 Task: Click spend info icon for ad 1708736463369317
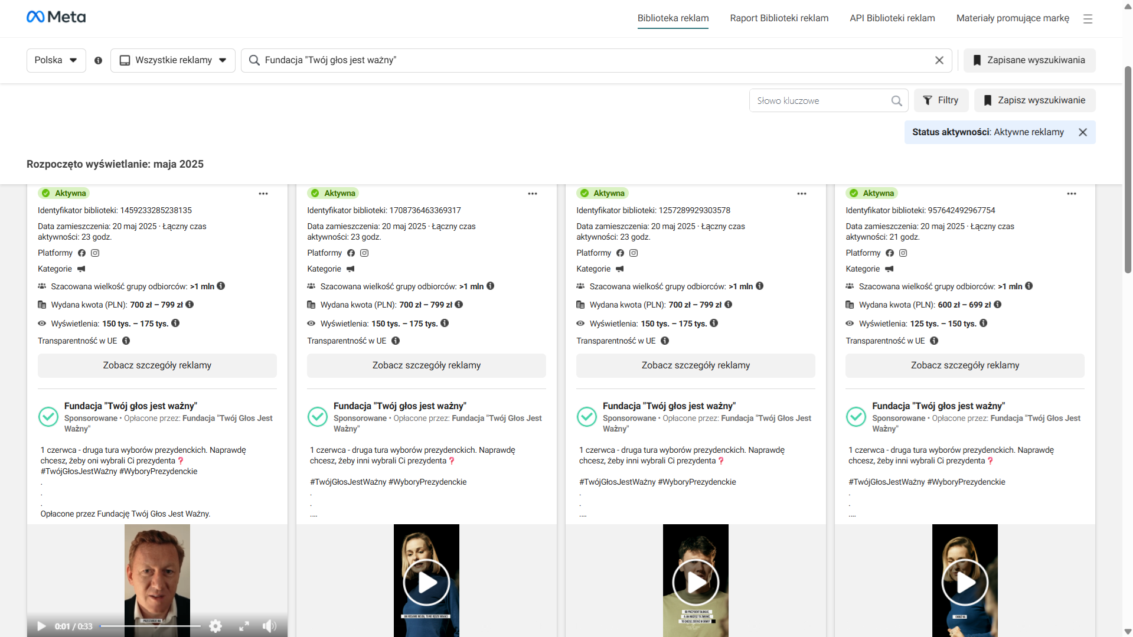click(459, 305)
